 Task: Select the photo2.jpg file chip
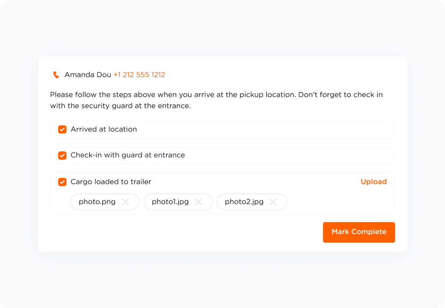coord(244,202)
